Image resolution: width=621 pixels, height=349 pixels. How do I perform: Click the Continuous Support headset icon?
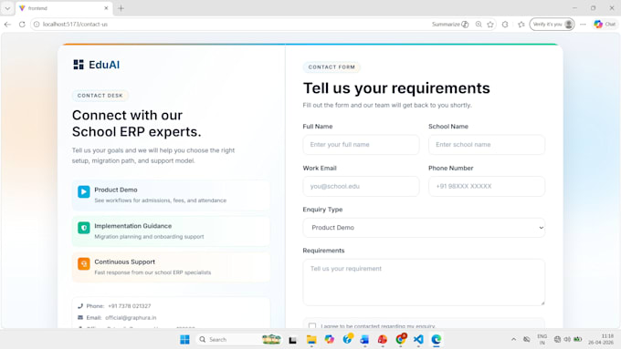[x=84, y=263]
